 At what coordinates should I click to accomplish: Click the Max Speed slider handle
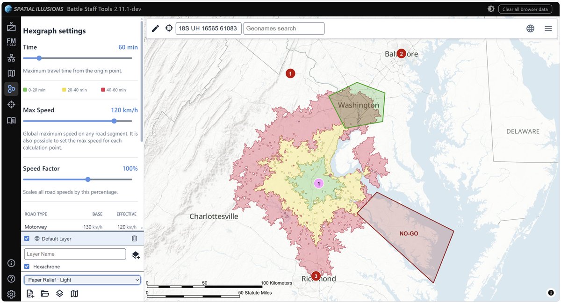[114, 121]
